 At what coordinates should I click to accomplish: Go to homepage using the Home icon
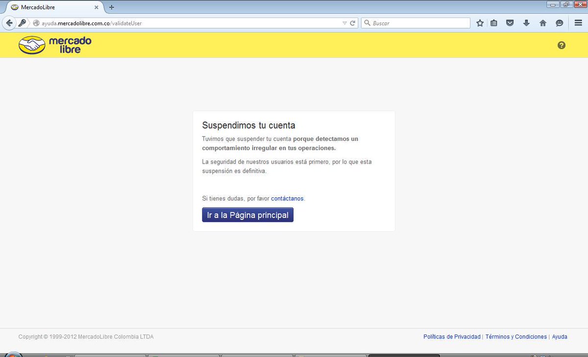pyautogui.click(x=542, y=23)
